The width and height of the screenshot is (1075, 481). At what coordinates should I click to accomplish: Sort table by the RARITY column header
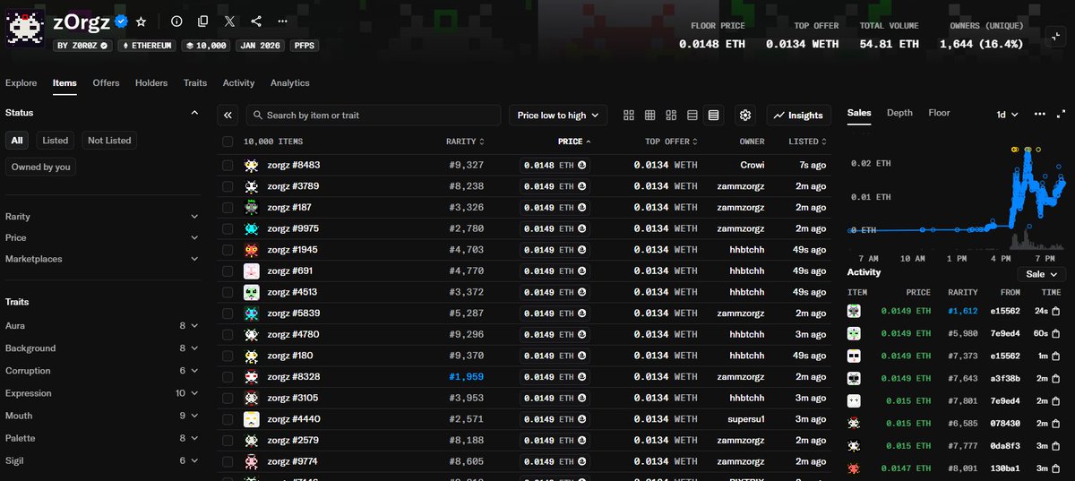465,142
